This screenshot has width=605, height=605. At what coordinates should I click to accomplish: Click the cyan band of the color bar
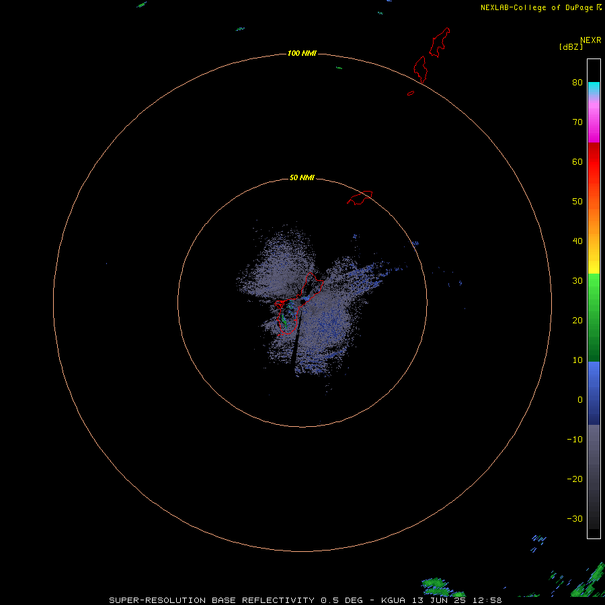point(594,88)
